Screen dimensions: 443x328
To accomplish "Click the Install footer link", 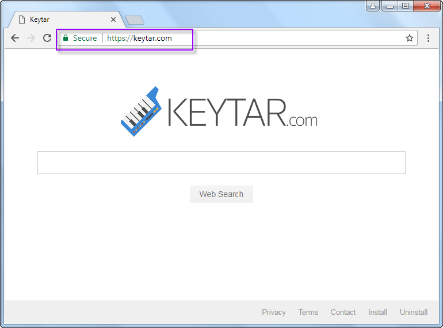I will [x=377, y=312].
